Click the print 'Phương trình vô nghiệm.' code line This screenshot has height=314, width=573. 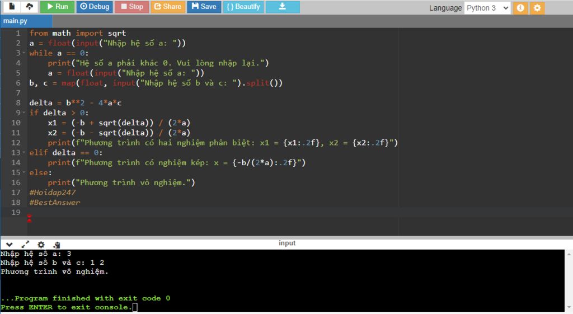coord(121,182)
